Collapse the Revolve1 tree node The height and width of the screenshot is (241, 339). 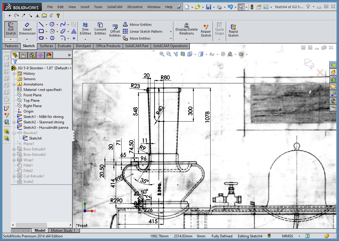click(x=14, y=133)
